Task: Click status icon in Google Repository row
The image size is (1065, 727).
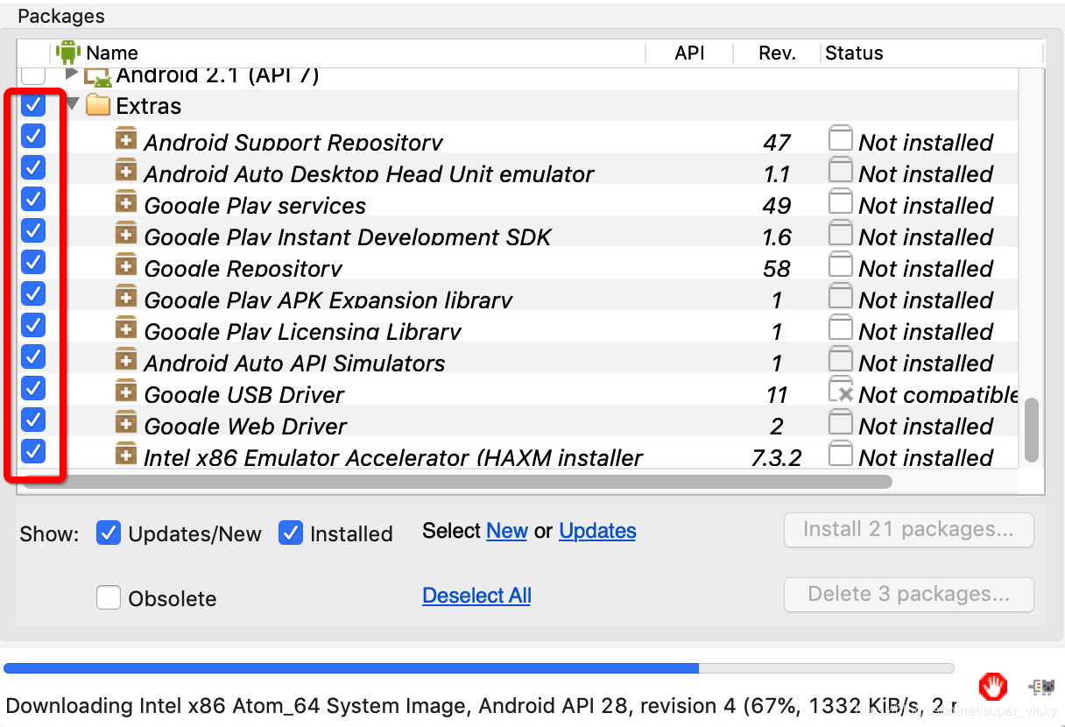Action: point(841,265)
